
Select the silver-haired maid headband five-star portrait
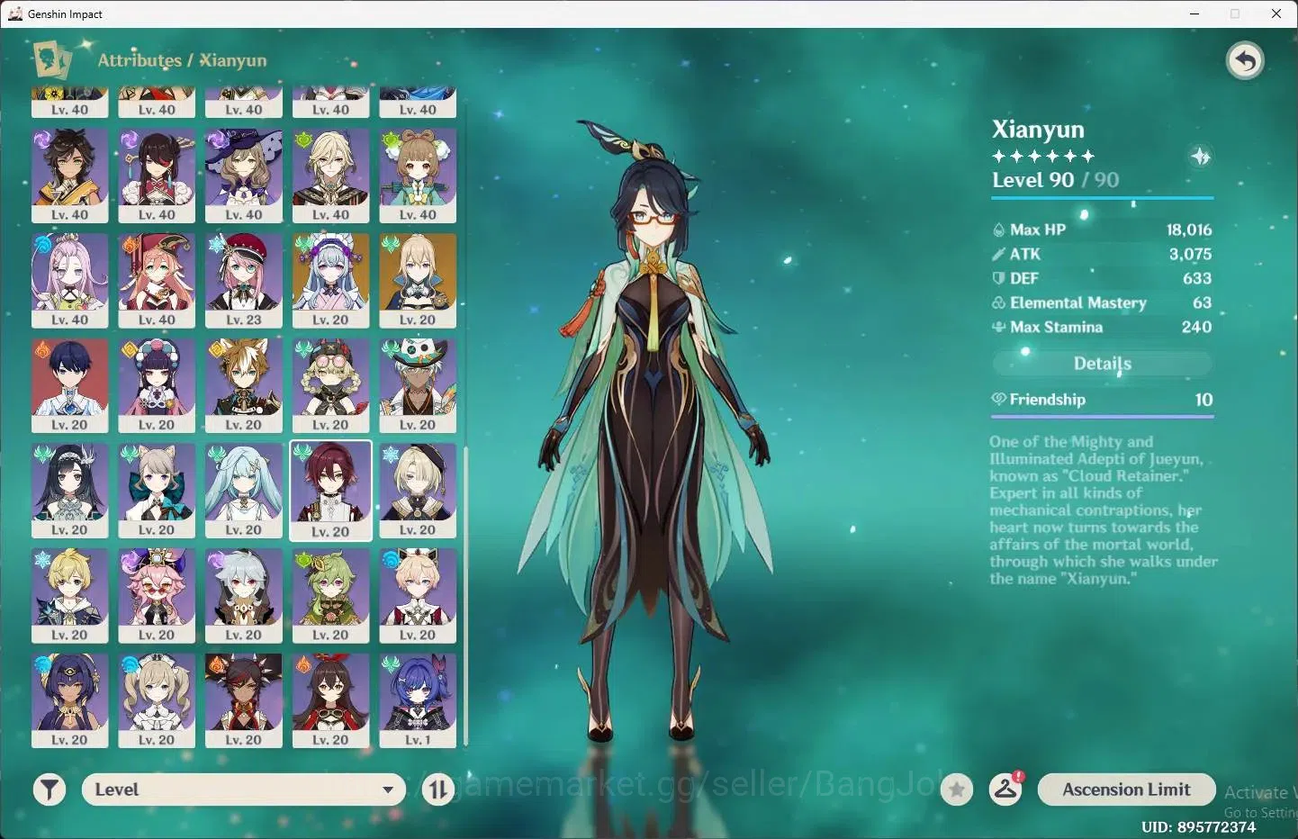pyautogui.click(x=330, y=281)
